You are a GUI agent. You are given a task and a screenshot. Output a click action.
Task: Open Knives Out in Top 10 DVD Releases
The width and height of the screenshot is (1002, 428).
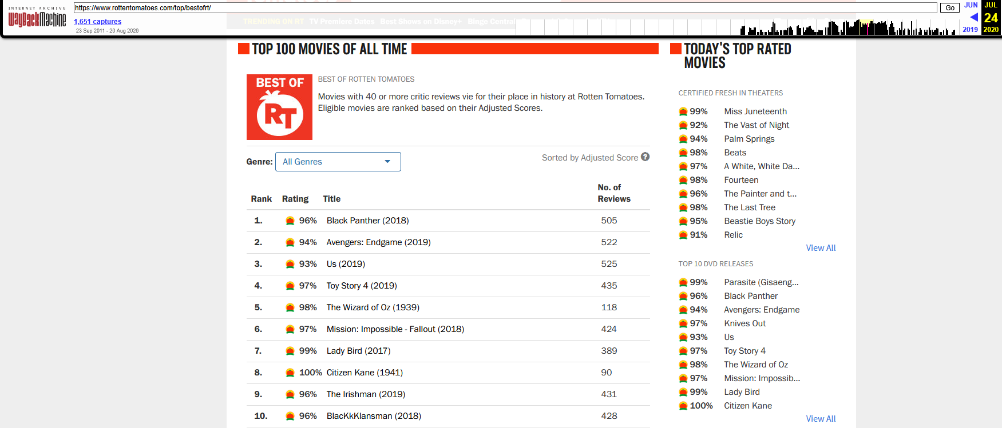click(744, 323)
